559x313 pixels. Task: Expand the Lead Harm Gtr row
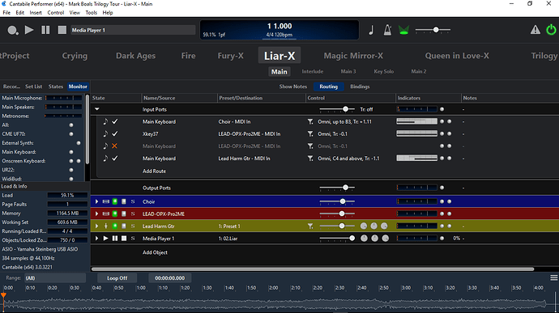96,226
